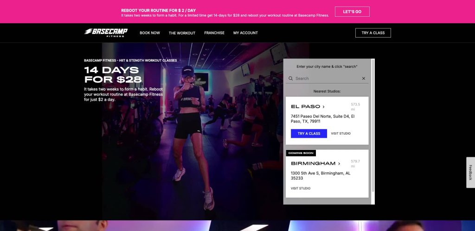The image size is (475, 231).
Task: Clear the studio search field
Action: coord(364,78)
